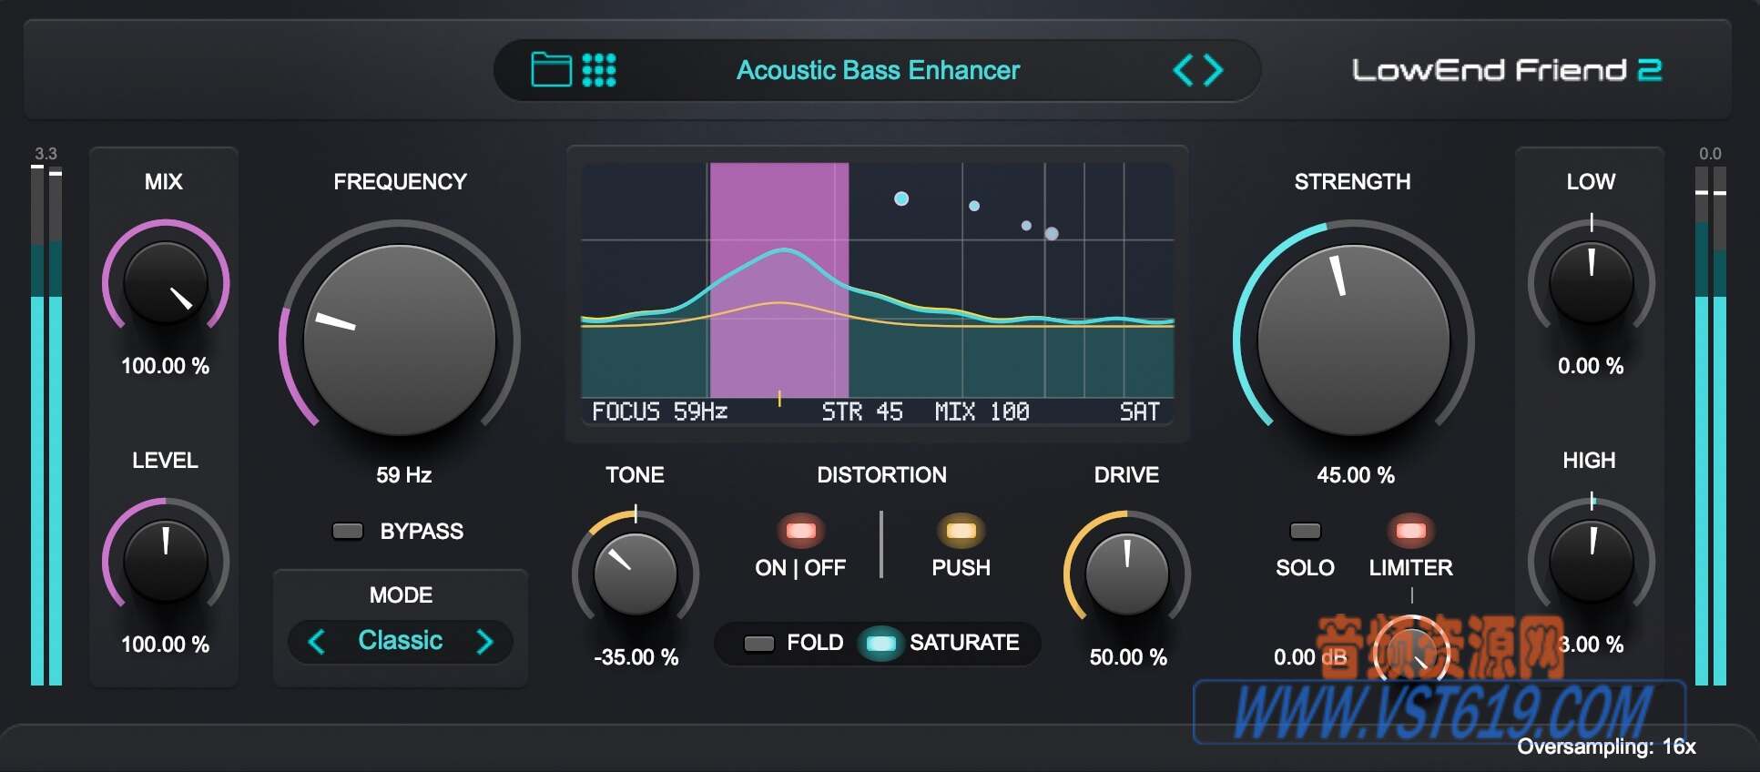Click the MIX knob
Image resolution: width=1760 pixels, height=772 pixels.
(x=165, y=283)
